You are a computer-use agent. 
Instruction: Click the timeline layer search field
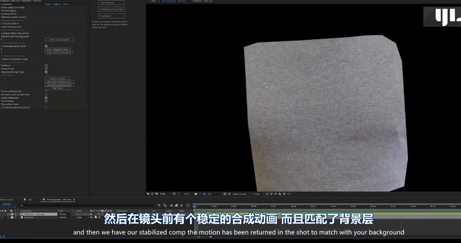tap(87, 205)
